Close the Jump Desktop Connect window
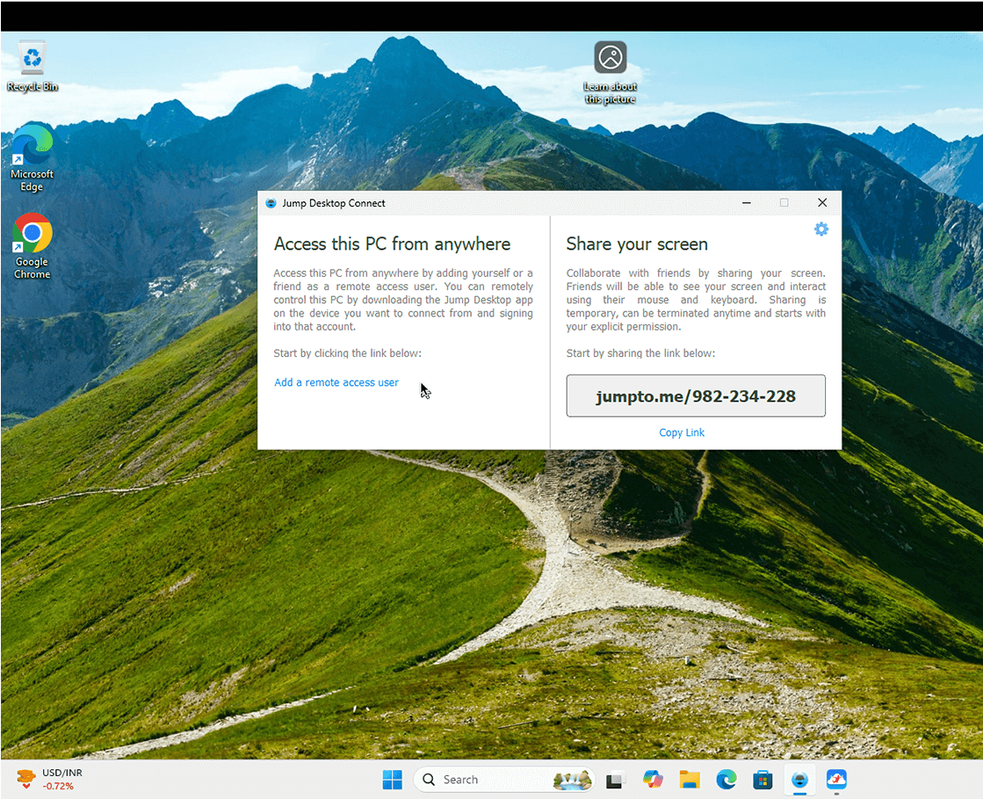The image size is (983, 799). point(822,203)
